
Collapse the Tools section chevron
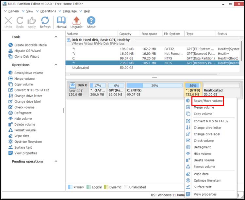56,37
